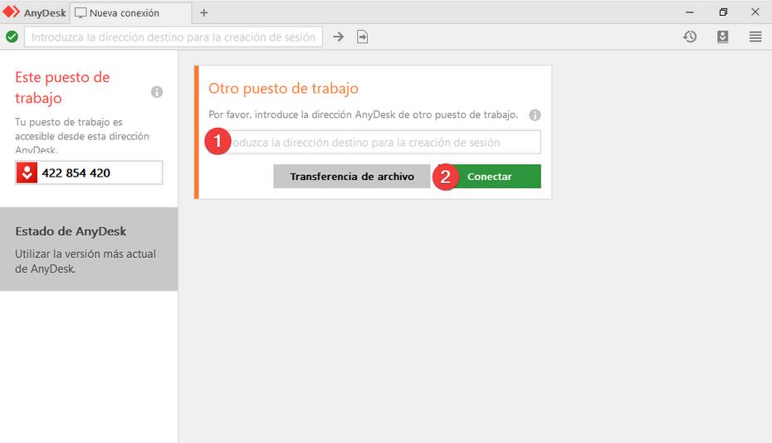Click the 'Otro puesto de trabajo' heading

pyautogui.click(x=283, y=89)
